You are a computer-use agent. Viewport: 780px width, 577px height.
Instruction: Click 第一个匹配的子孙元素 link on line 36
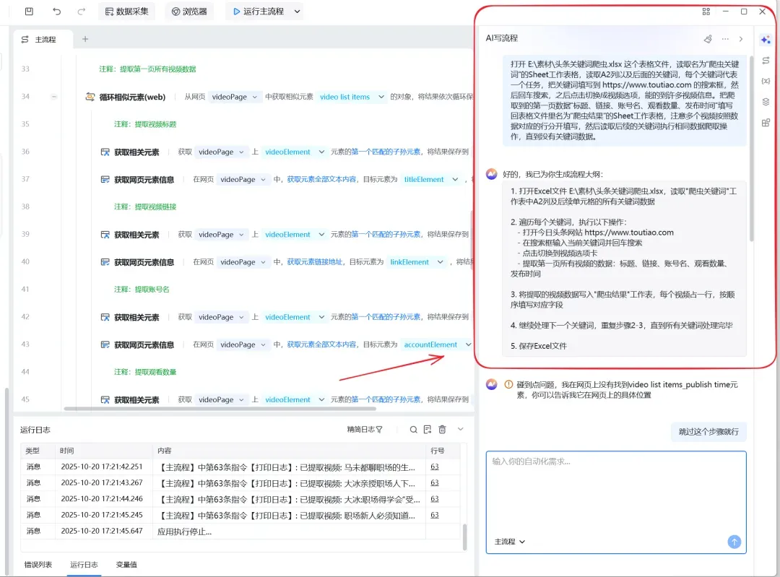point(386,152)
